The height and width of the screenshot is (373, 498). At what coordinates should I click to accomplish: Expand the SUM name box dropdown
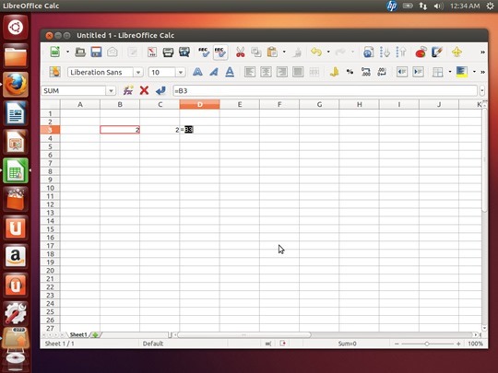pyautogui.click(x=111, y=91)
